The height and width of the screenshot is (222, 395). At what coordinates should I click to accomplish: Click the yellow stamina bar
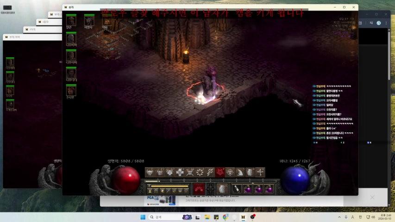tap(169, 186)
